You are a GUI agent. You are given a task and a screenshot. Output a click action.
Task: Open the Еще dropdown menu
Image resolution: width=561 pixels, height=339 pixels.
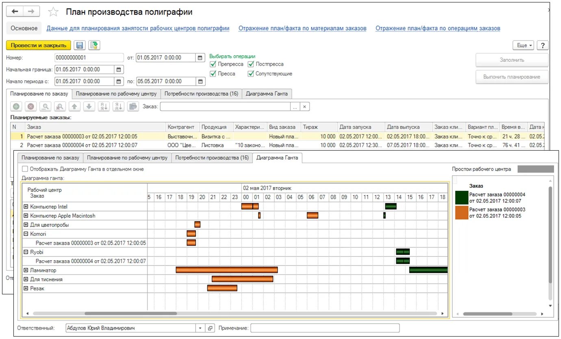click(x=524, y=45)
